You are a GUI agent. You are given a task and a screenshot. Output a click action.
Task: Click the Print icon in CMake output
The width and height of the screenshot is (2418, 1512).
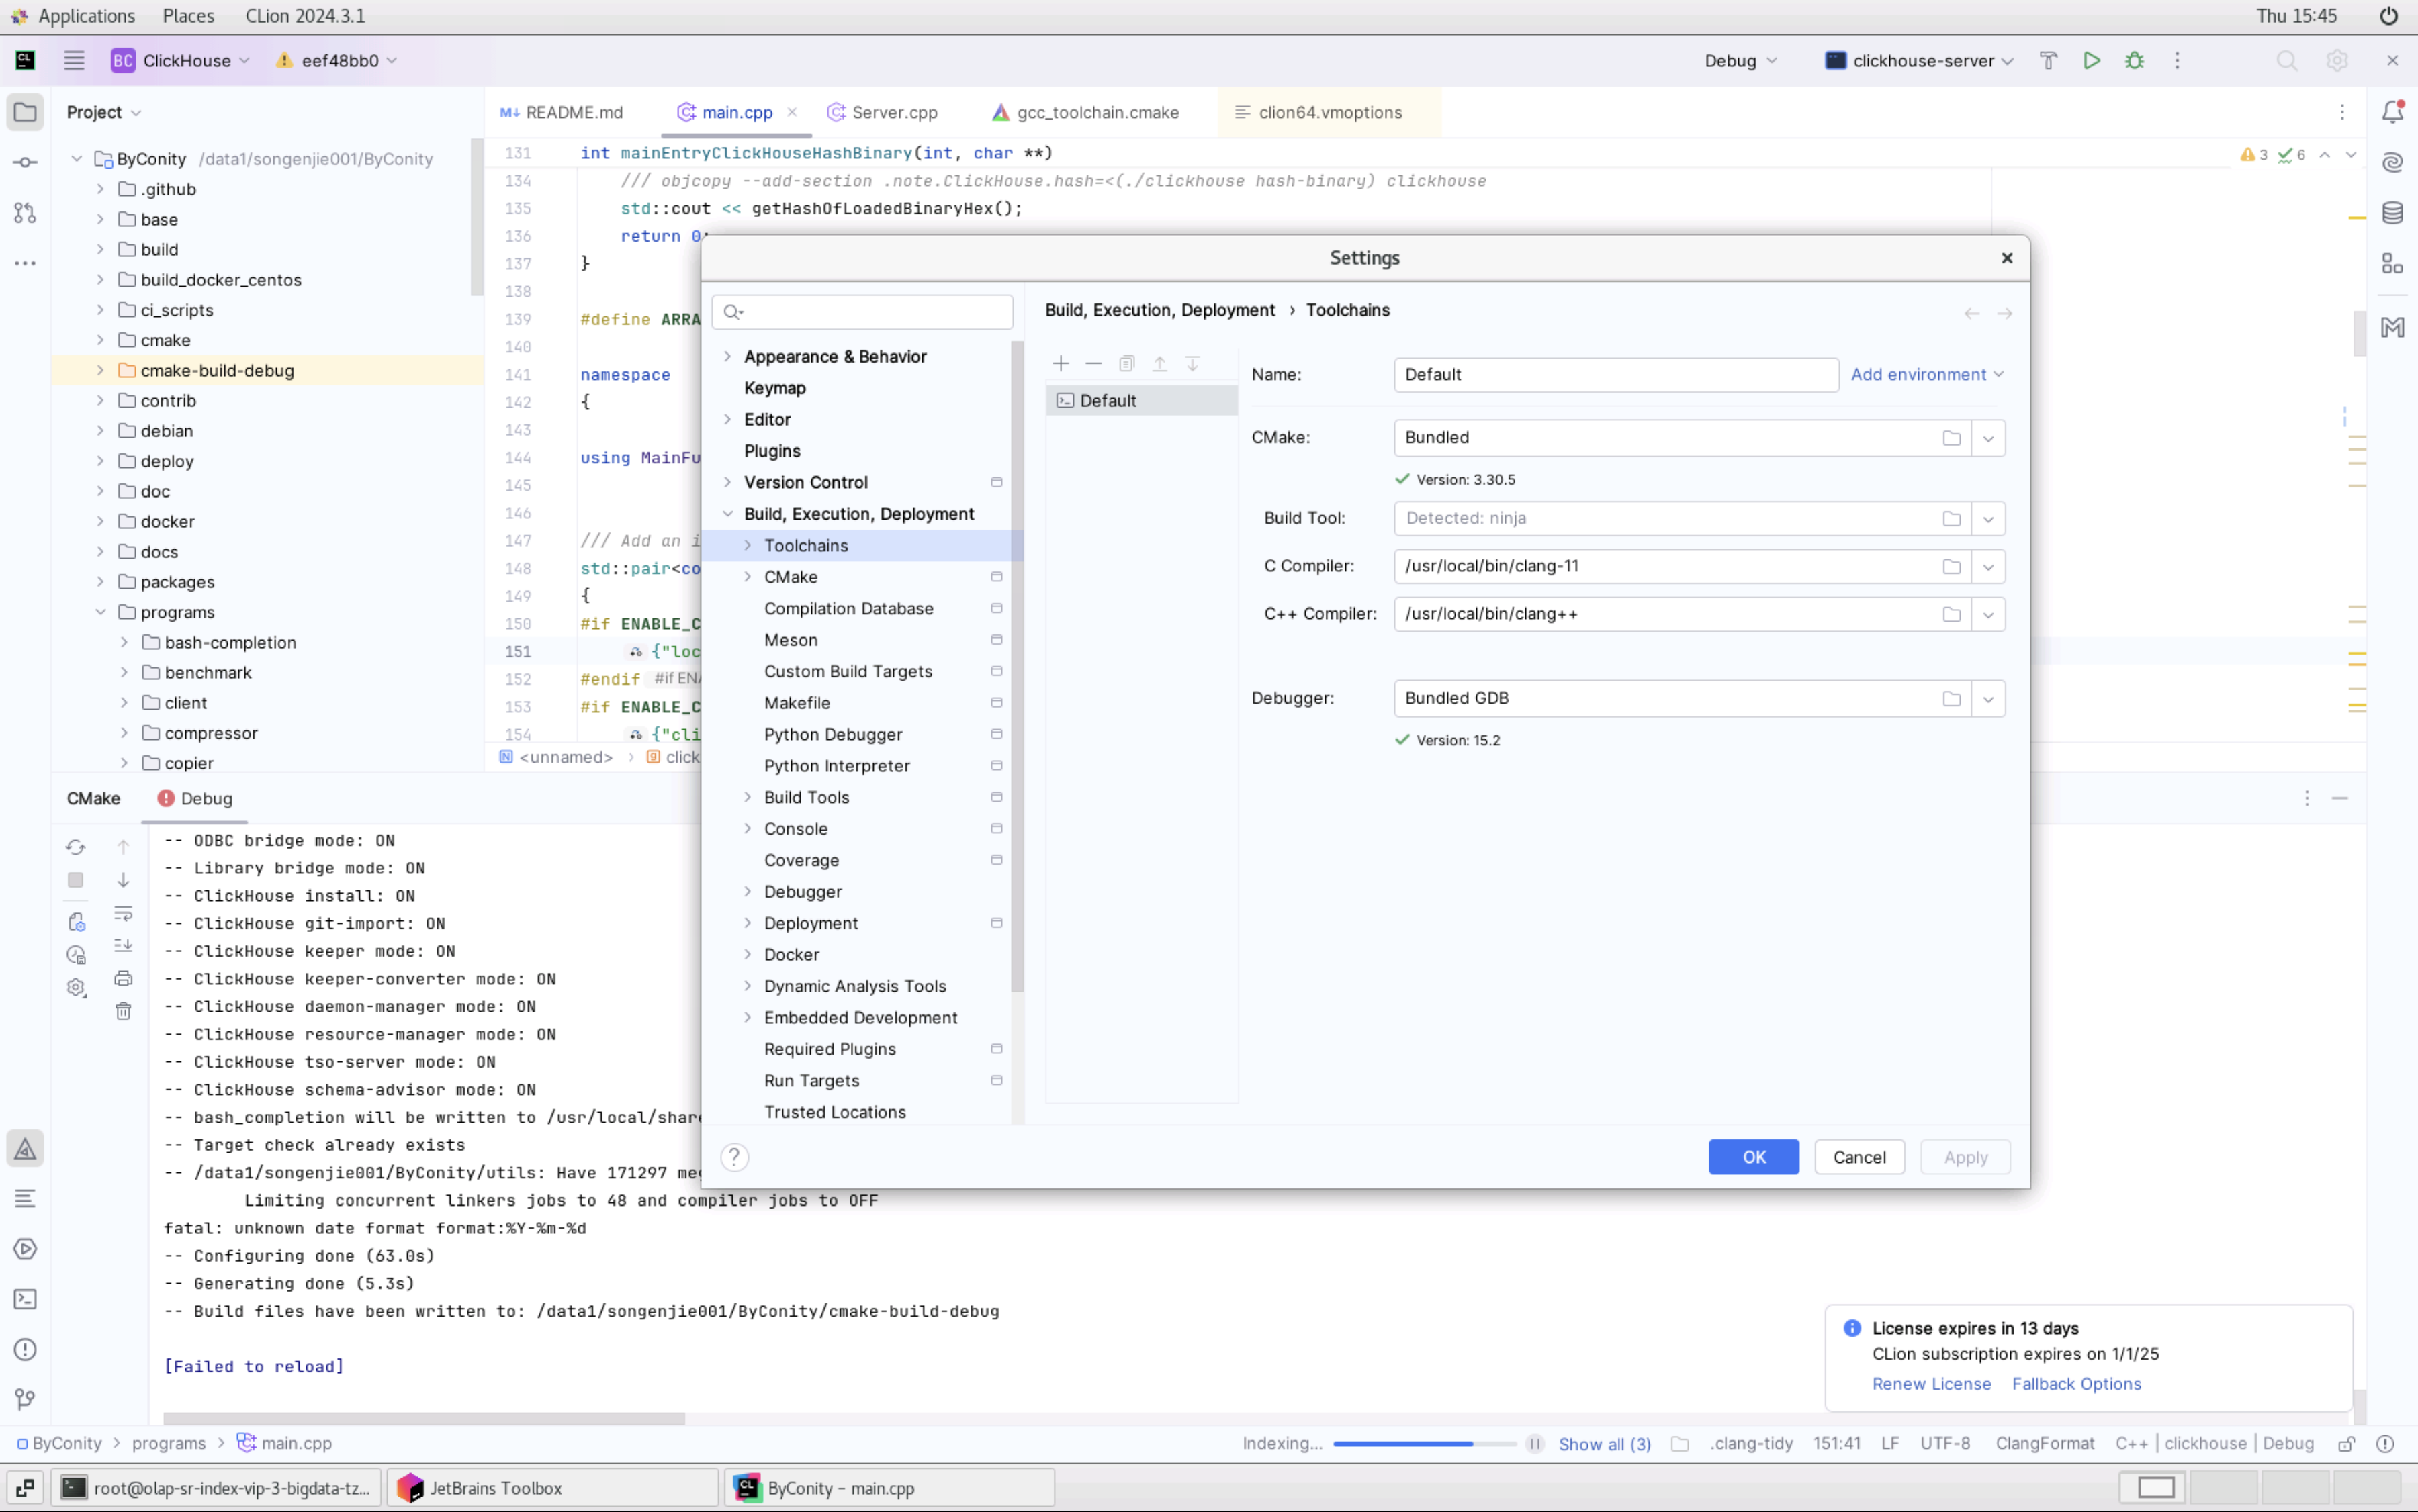(x=123, y=978)
